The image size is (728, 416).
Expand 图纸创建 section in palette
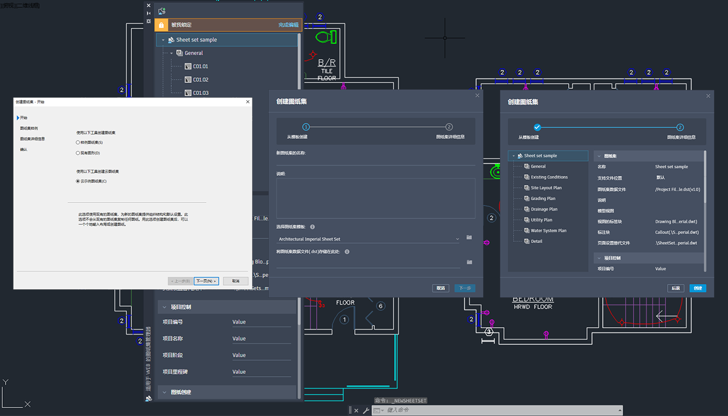coord(165,392)
